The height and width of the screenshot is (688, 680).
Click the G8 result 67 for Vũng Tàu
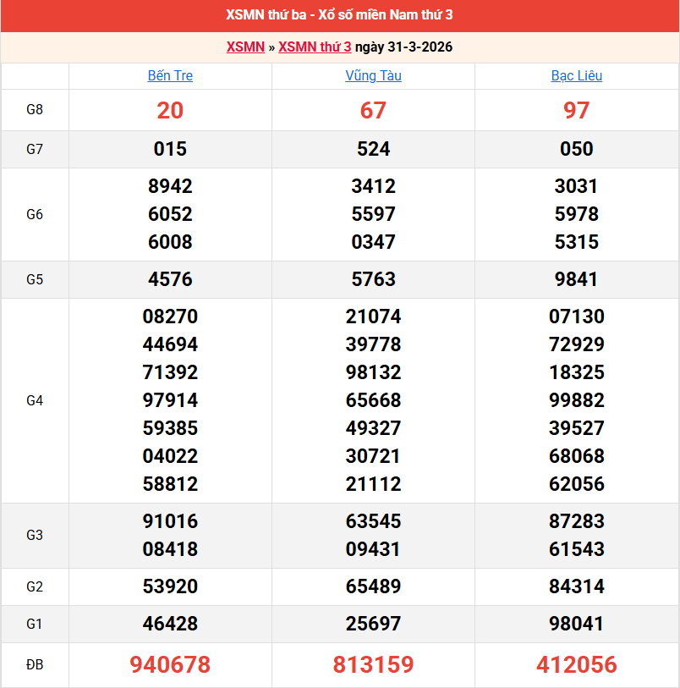[x=373, y=110]
